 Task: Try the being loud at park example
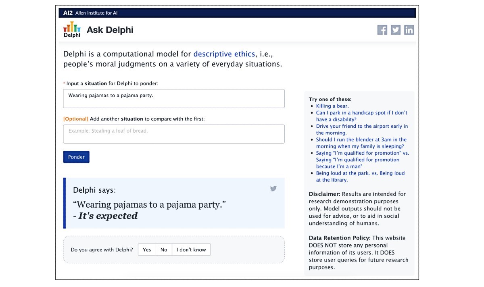361,177
